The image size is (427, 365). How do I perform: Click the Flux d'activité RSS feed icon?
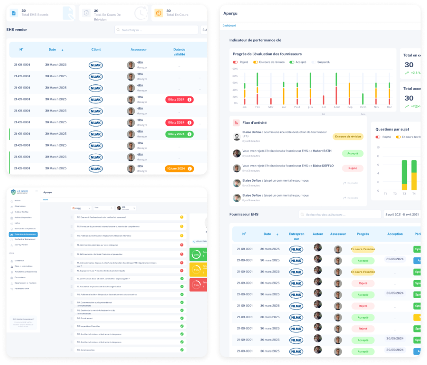click(x=236, y=123)
